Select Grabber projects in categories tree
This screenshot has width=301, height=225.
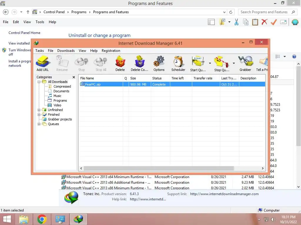click(x=60, y=120)
